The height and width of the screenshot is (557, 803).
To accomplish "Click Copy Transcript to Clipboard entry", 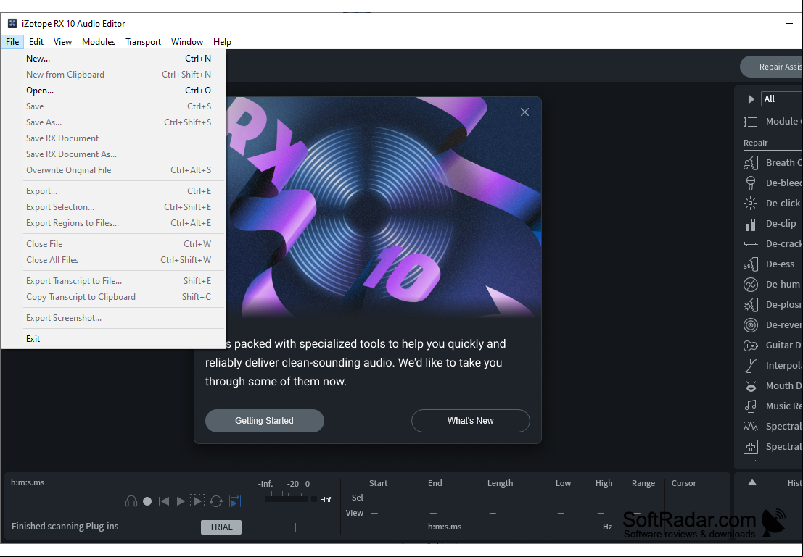I will tap(113, 297).
